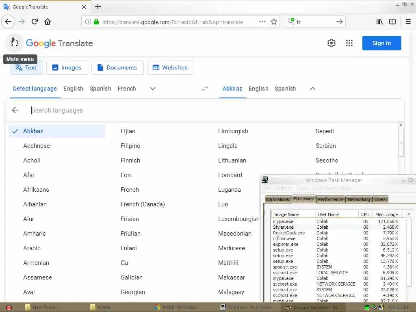The height and width of the screenshot is (312, 416).
Task: Open the browser Library icon
Action: click(x=379, y=22)
